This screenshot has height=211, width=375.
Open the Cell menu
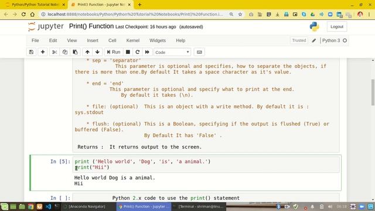point(112,40)
